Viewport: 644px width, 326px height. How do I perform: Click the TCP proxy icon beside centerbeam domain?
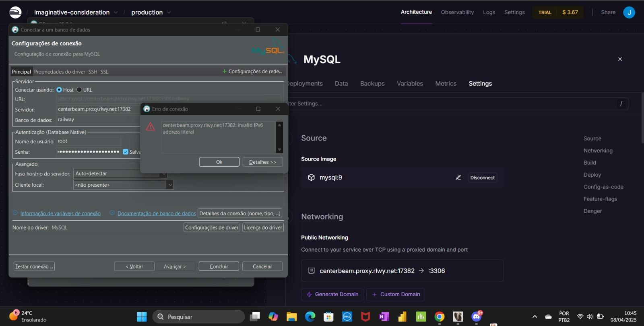(311, 271)
